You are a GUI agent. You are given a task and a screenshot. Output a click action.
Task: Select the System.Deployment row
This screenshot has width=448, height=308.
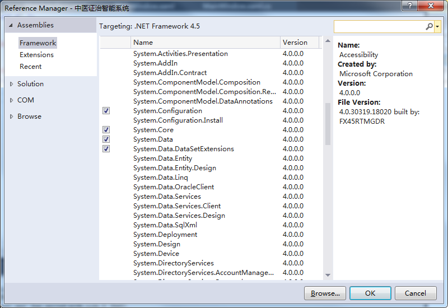[x=211, y=235]
